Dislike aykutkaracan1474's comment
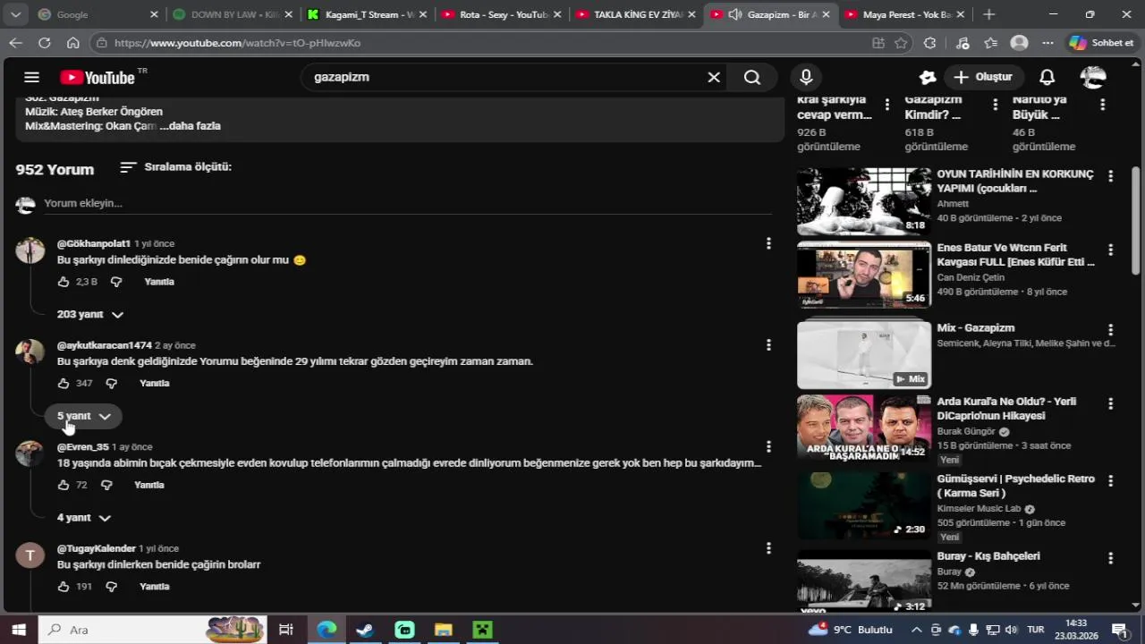Image resolution: width=1145 pixels, height=644 pixels. [x=112, y=383]
